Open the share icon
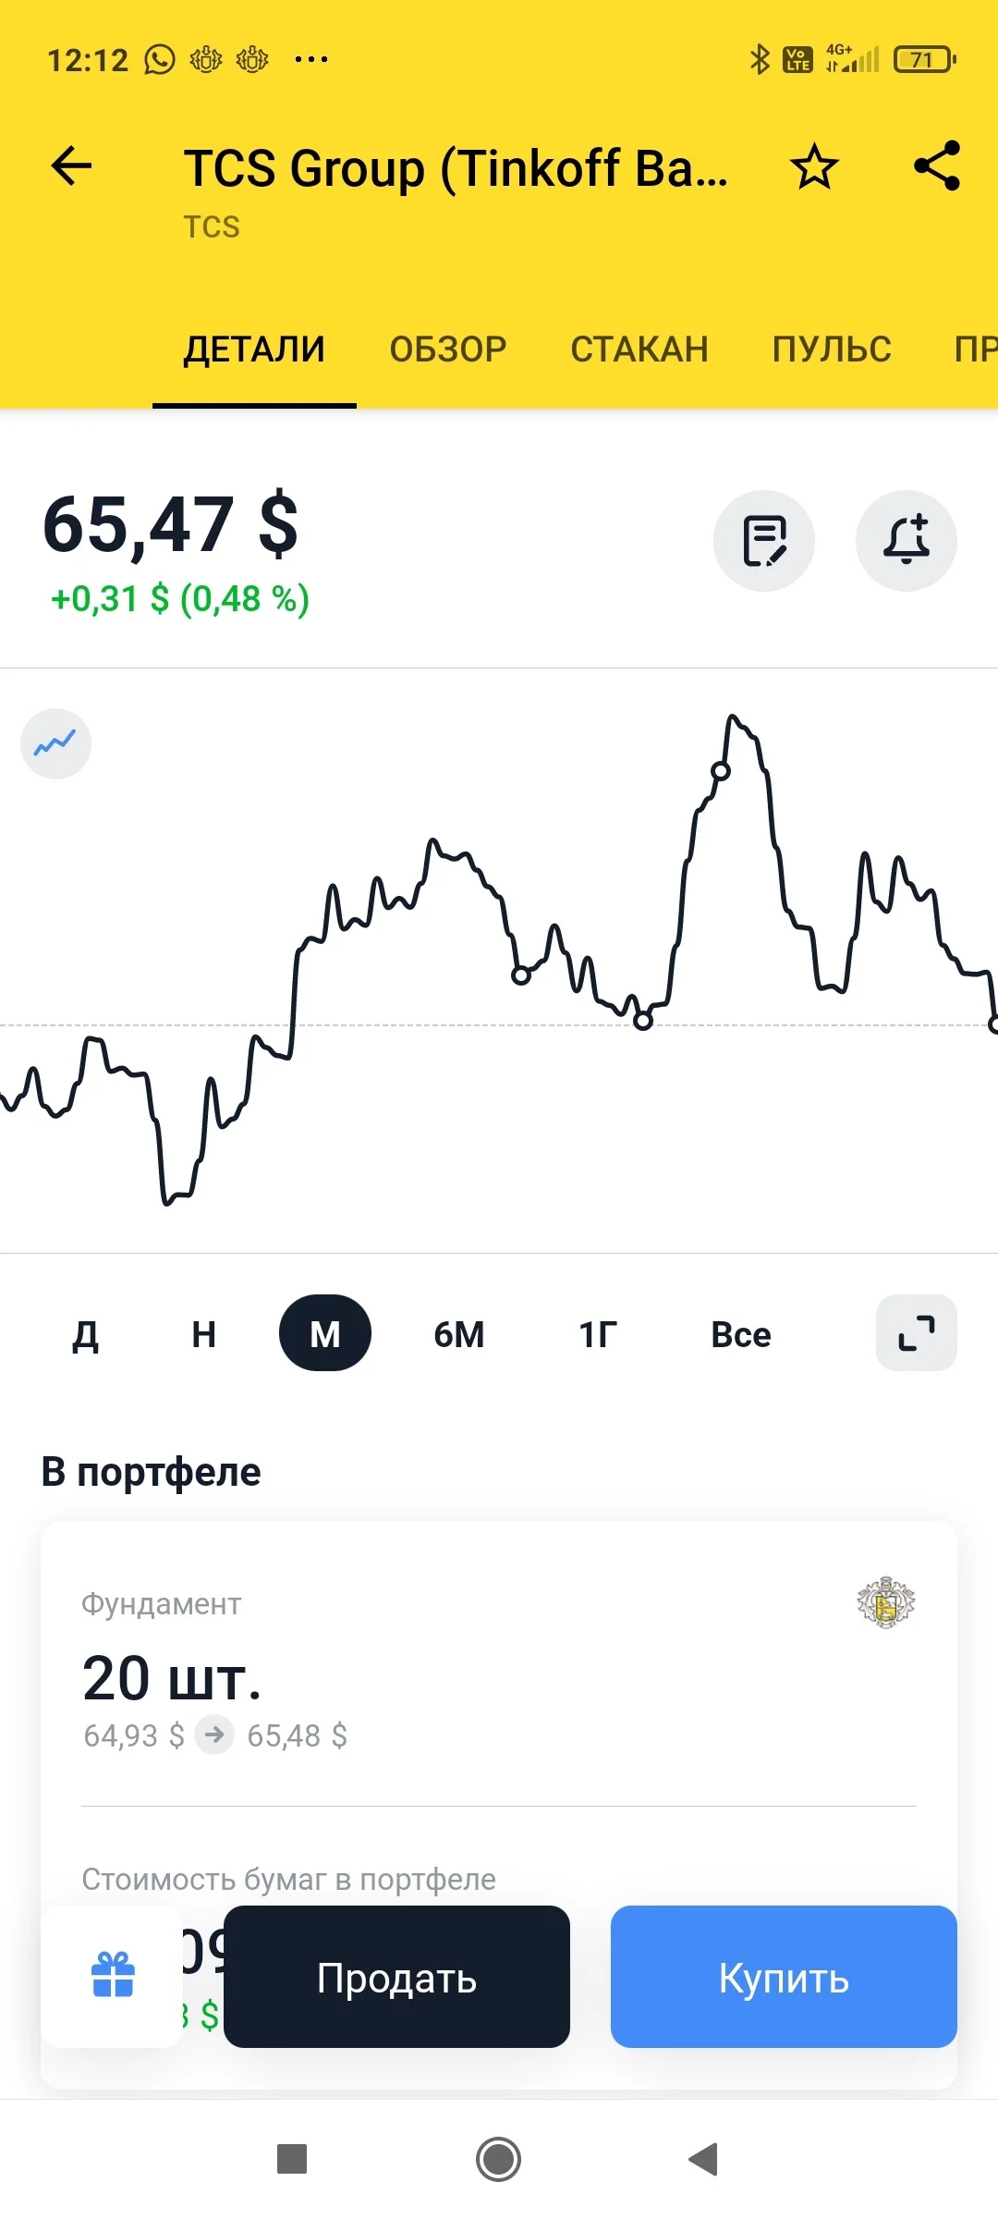 click(937, 166)
